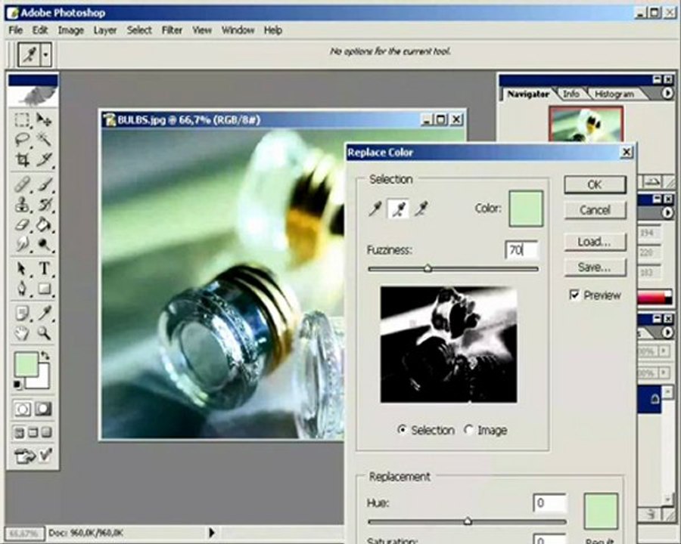This screenshot has height=544, width=681.
Task: Select the Clone Stamp tool
Action: (22, 205)
